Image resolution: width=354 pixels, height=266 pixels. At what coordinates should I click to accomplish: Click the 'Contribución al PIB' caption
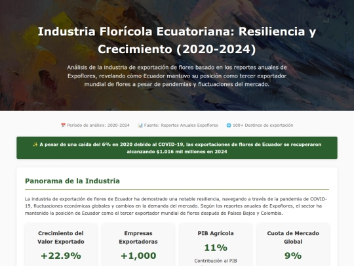tap(216, 261)
